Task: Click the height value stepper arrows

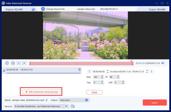Action: coord(118,77)
